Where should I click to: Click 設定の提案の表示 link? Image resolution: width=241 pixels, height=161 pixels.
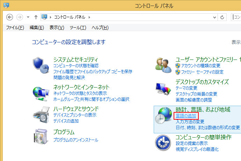(192, 143)
